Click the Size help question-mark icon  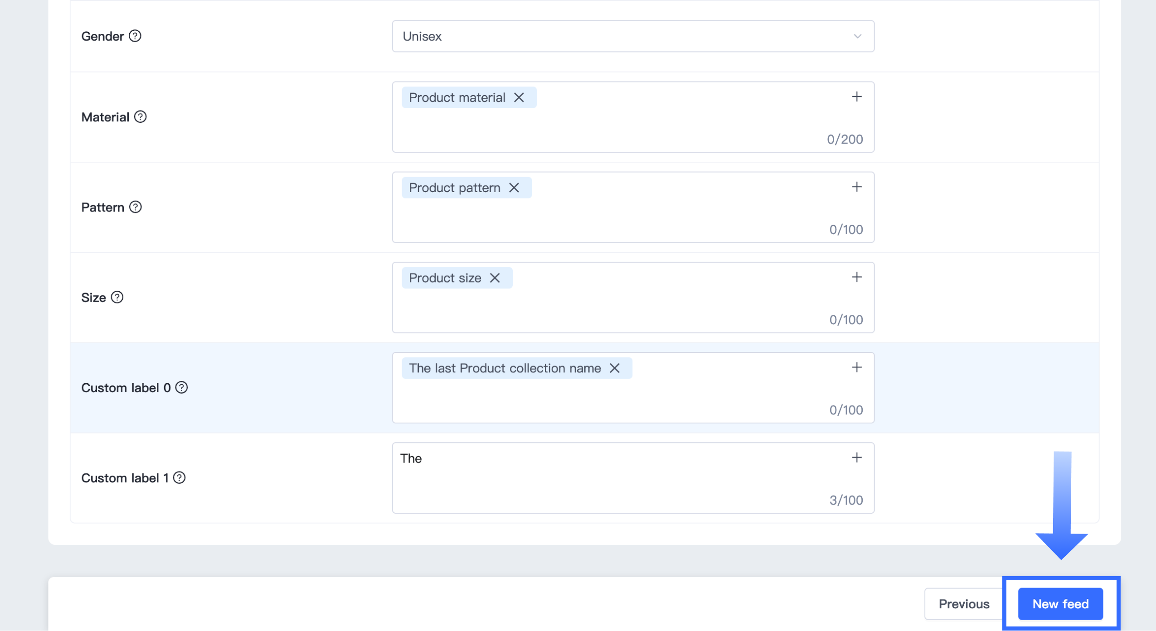pyautogui.click(x=117, y=297)
